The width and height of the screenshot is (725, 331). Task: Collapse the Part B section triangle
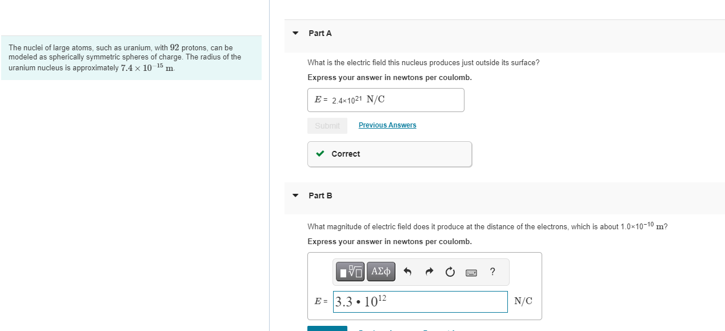(295, 196)
